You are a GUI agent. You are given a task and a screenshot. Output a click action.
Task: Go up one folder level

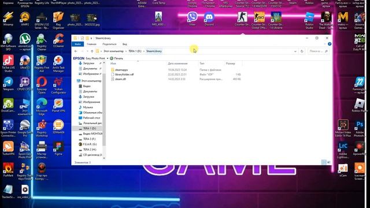(92, 51)
